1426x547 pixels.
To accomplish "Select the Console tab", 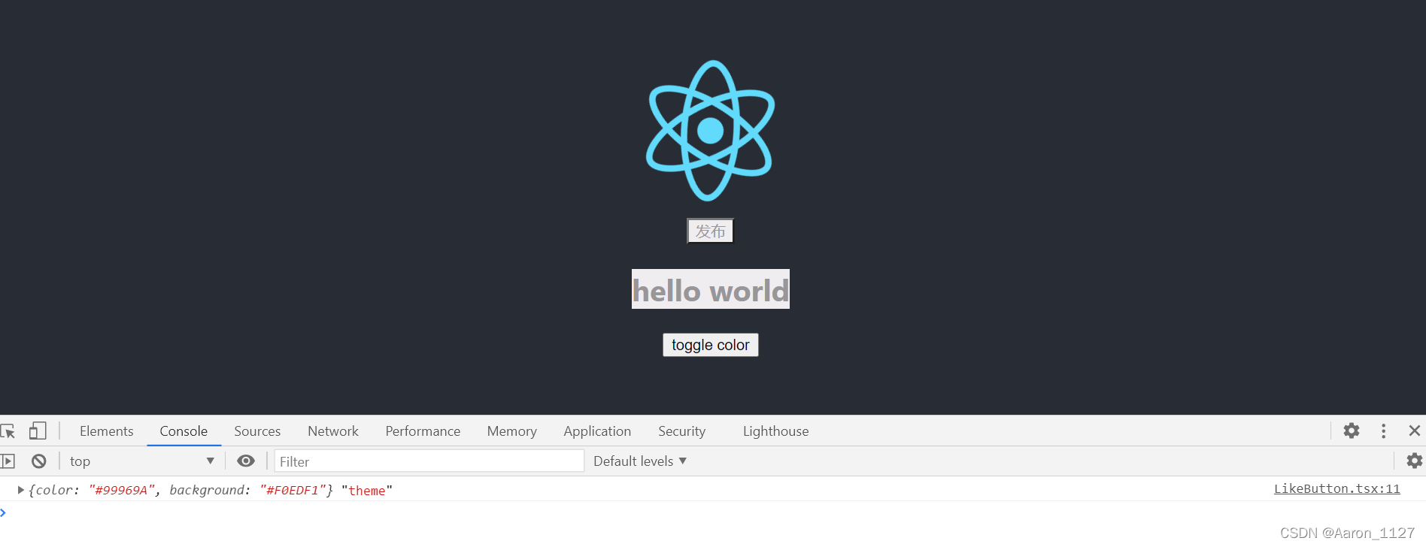I will coord(184,431).
